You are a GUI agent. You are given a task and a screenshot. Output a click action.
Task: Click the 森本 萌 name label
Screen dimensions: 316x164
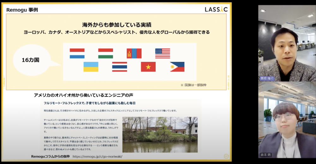tap(266, 155)
